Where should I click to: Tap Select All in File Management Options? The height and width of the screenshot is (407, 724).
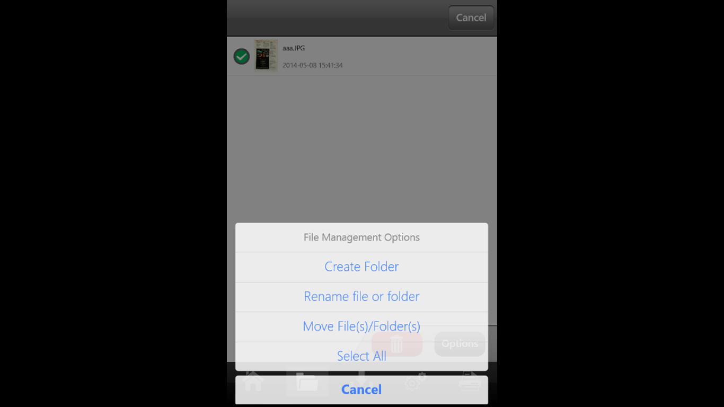coord(361,356)
